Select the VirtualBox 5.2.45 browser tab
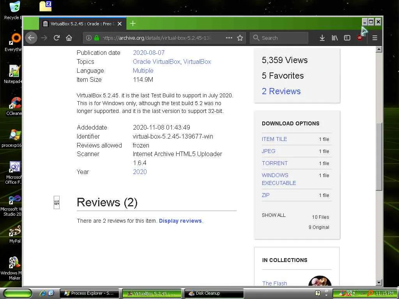 pos(82,24)
